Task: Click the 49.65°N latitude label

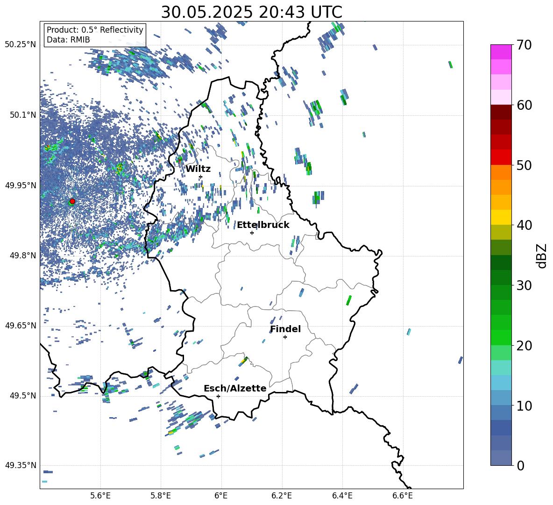Action: (x=21, y=325)
